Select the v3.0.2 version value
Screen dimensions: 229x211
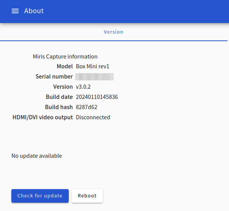tap(83, 87)
